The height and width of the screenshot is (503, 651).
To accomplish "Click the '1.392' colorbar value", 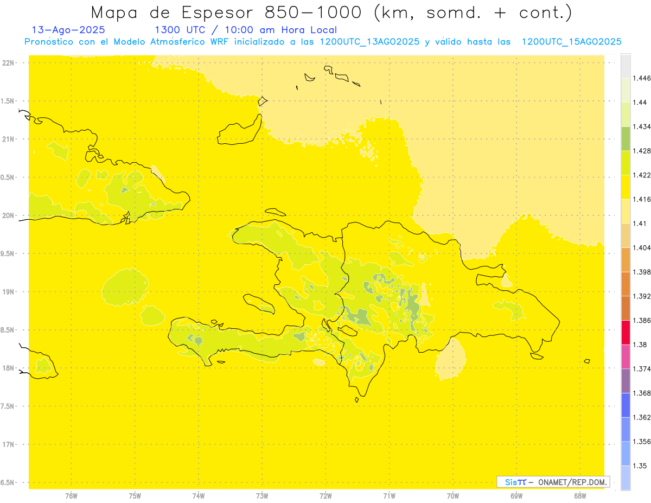I will 642,296.
